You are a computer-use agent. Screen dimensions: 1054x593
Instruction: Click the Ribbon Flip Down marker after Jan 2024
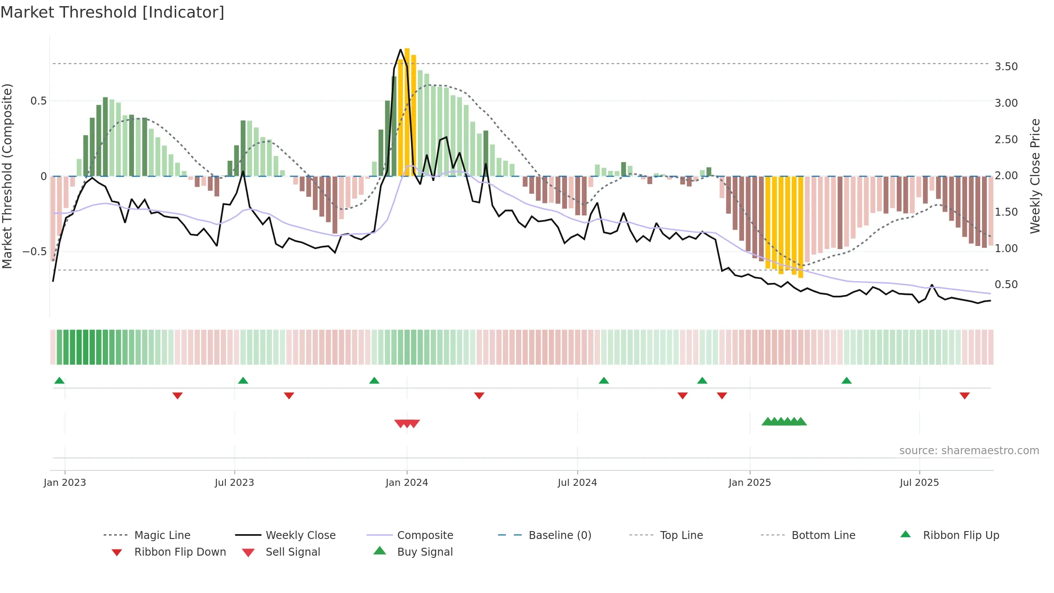[479, 396]
